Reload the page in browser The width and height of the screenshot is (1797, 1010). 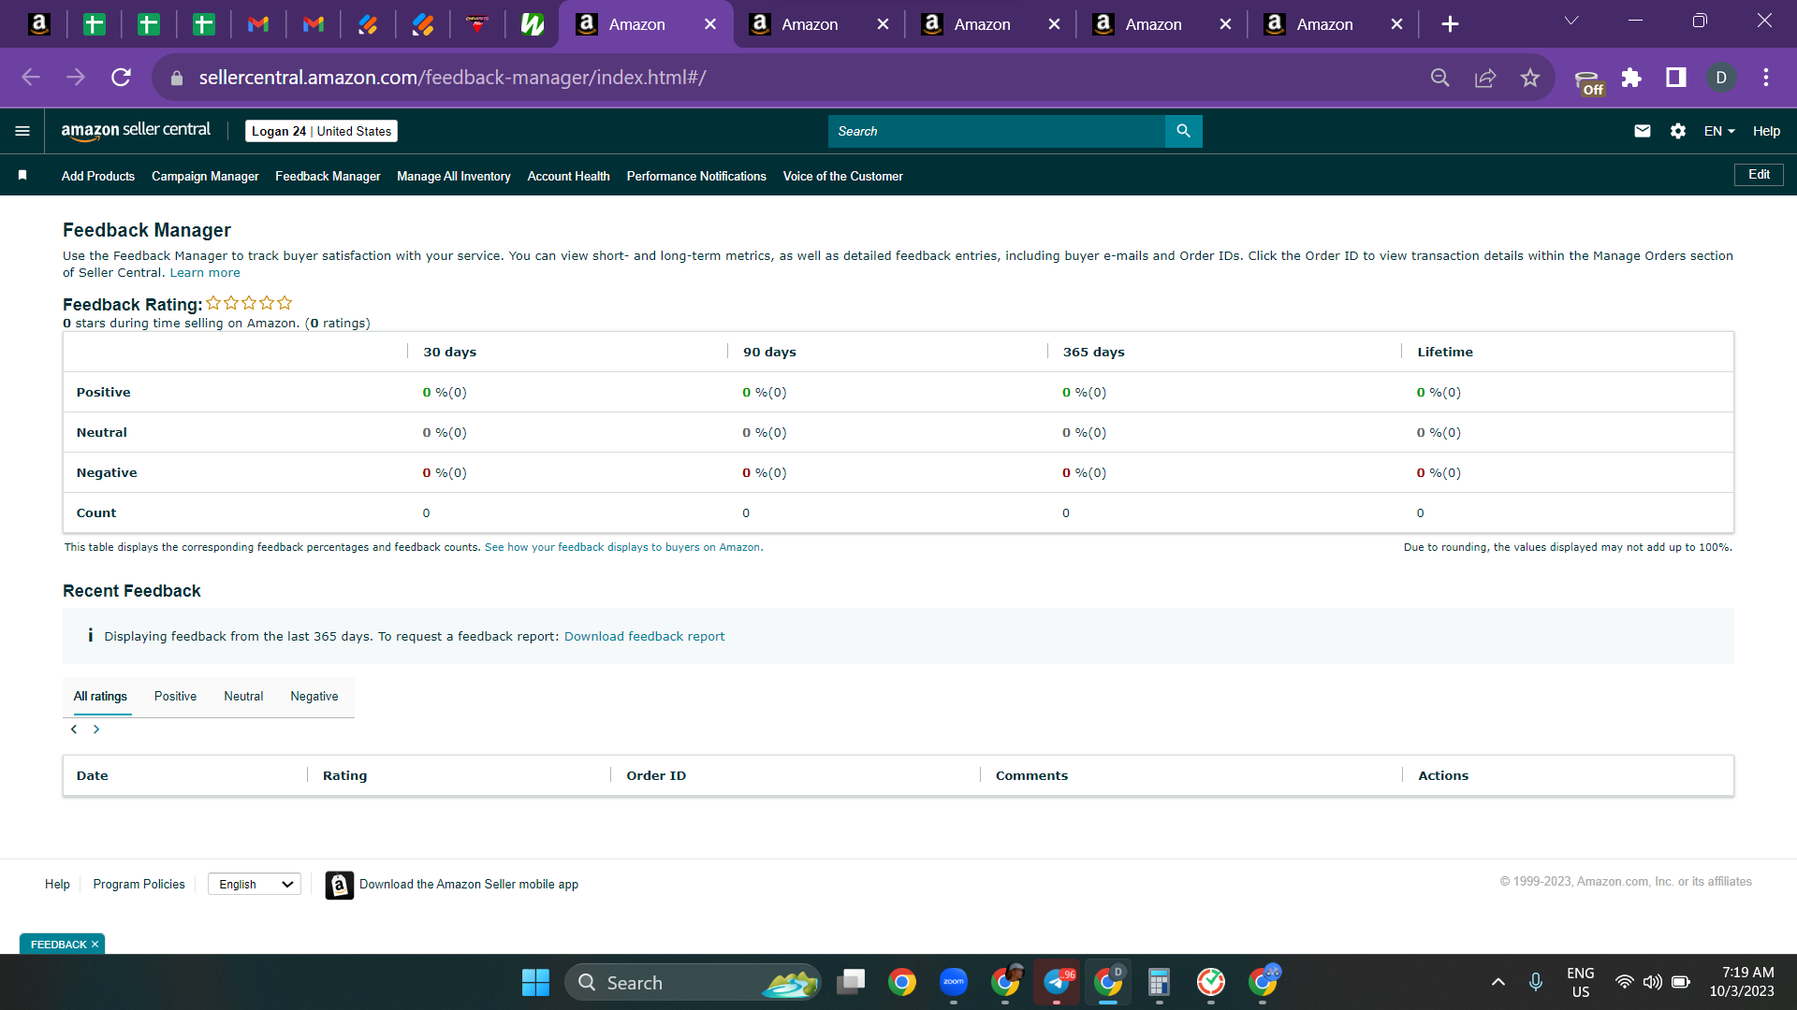pos(121,78)
